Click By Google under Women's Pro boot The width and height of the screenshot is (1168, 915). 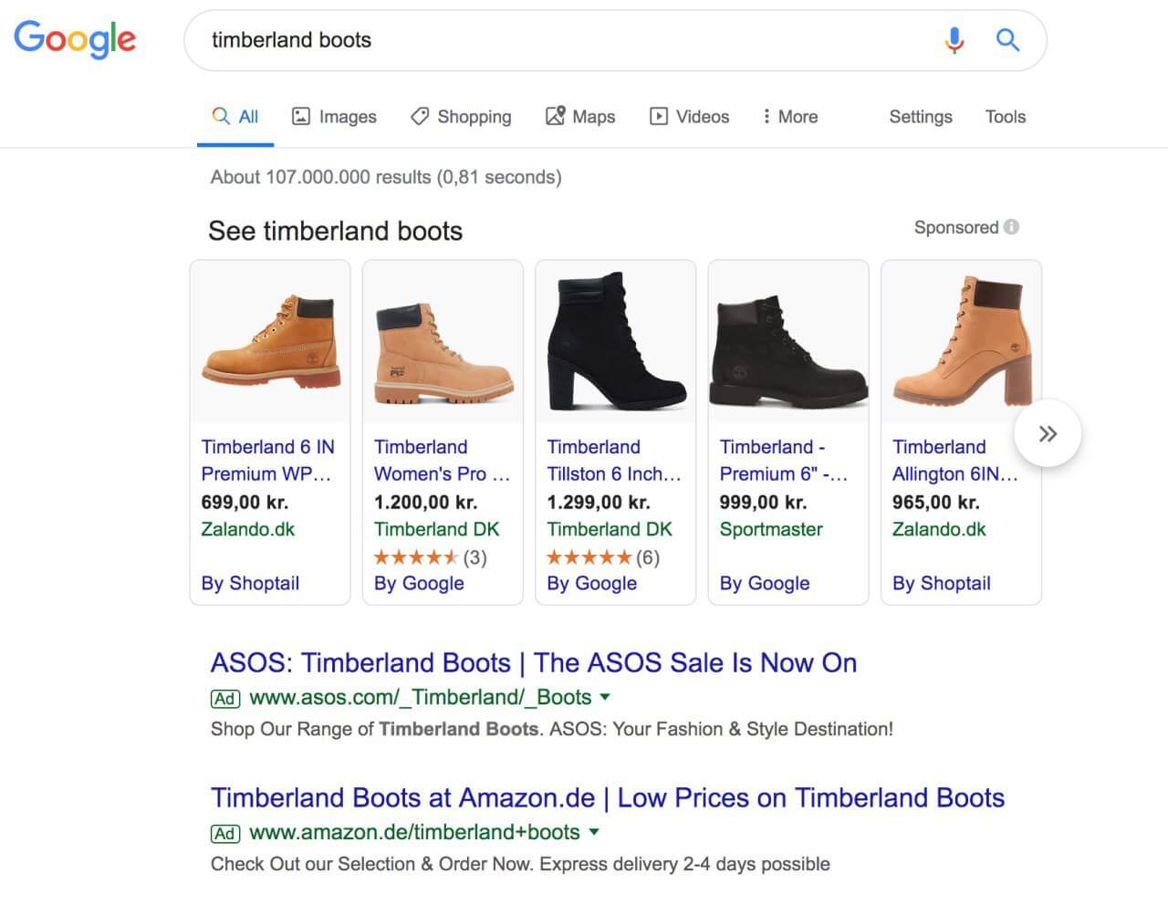(419, 583)
